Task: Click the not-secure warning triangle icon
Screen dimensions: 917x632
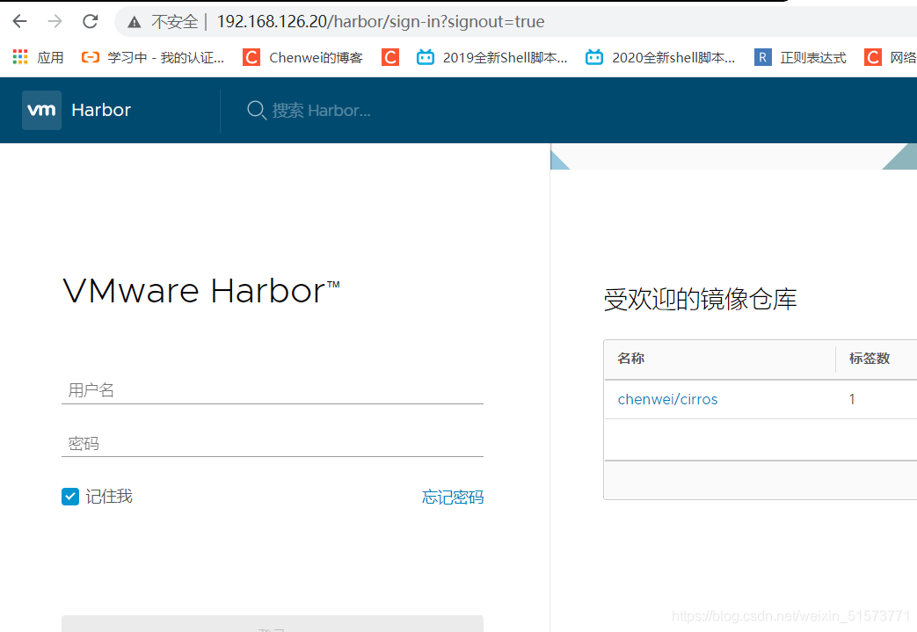Action: pos(135,22)
